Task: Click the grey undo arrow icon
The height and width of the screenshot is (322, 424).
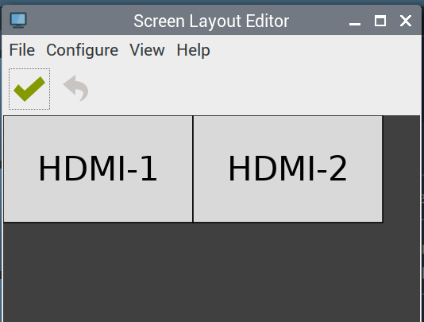Action: tap(76, 88)
